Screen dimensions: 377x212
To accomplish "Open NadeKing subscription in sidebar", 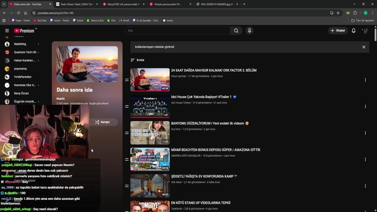I will tap(20, 44).
